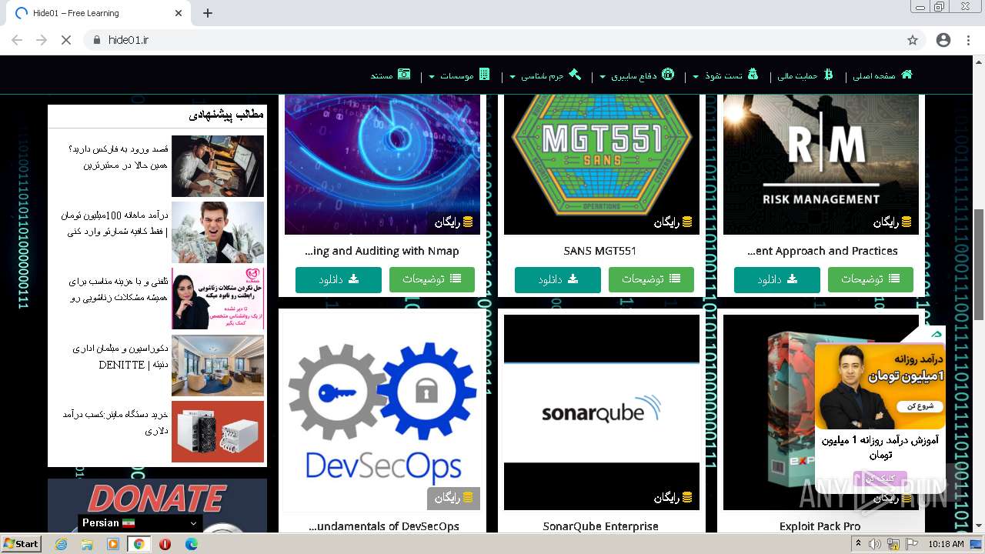Open the SonarQube Enterprise thumbnail
This screenshot has height=554, width=985.
click(602, 412)
